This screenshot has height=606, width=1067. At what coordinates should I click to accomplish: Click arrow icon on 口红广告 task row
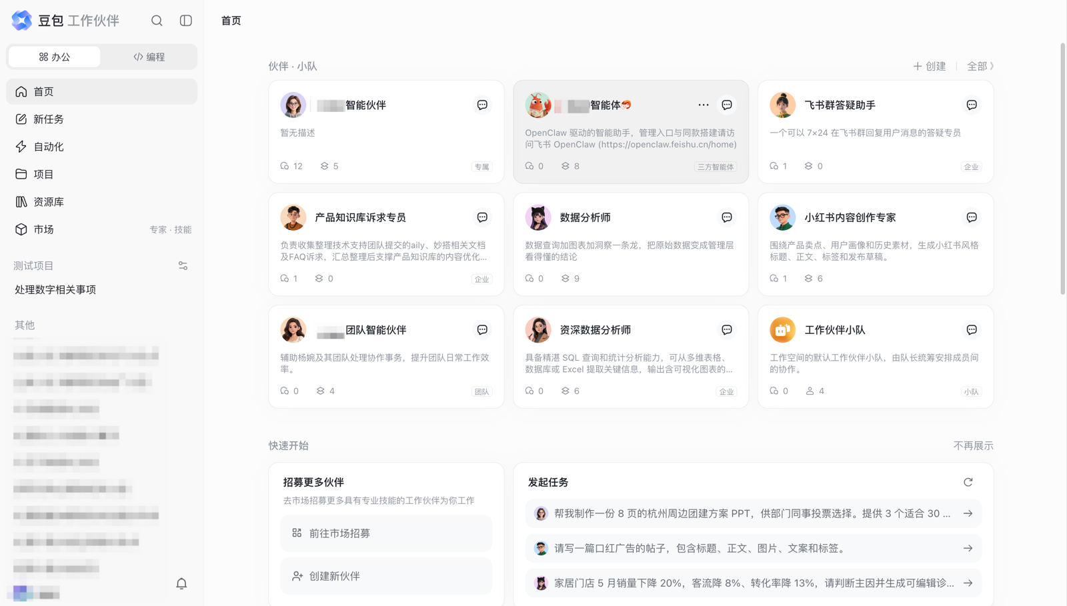[x=968, y=549]
